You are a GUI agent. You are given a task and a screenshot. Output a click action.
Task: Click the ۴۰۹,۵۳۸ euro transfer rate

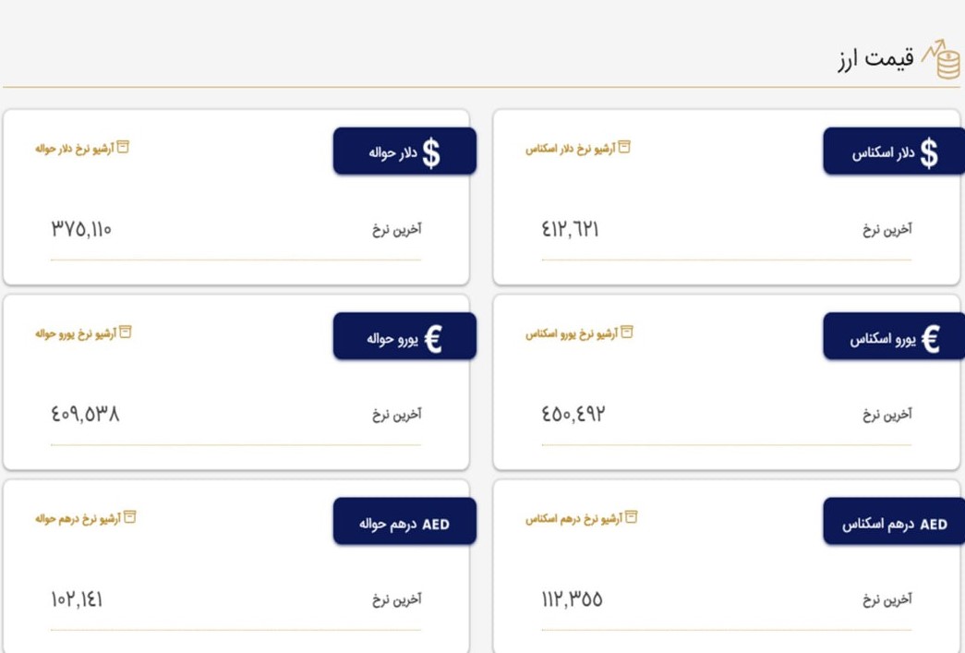(85, 414)
